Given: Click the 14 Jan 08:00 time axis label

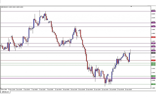Looking at the screenshot, I should (66, 90).
